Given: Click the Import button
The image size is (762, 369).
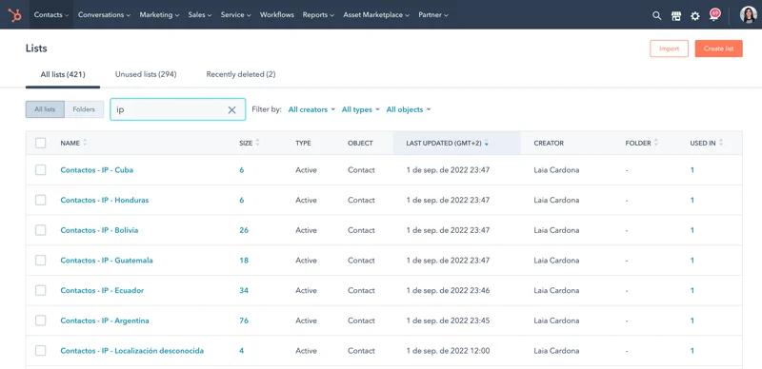Looking at the screenshot, I should (670, 49).
